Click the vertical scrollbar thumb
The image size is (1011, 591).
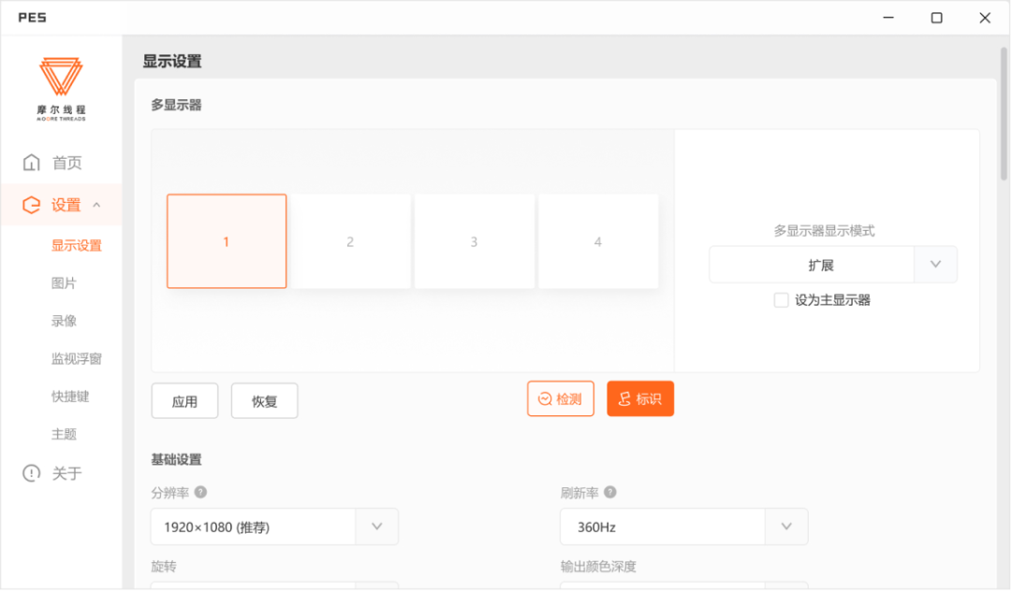pyautogui.click(x=1004, y=114)
